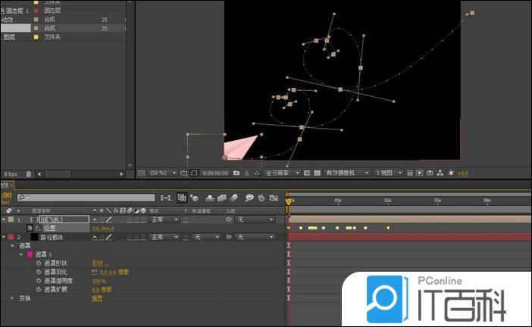Click the mask shape value link

pyautogui.click(x=97, y=263)
